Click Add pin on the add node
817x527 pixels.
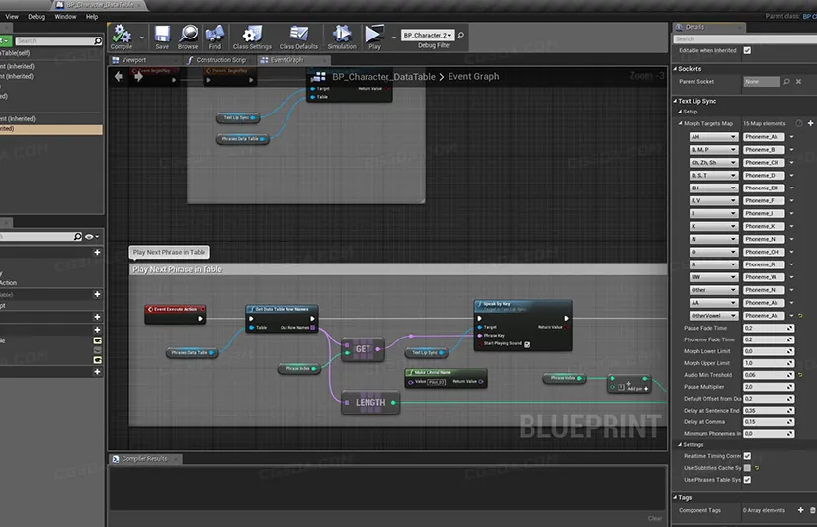[638, 389]
